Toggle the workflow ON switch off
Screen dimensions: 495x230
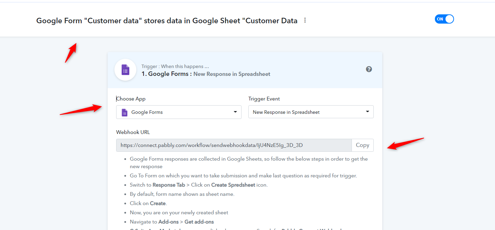tap(444, 19)
